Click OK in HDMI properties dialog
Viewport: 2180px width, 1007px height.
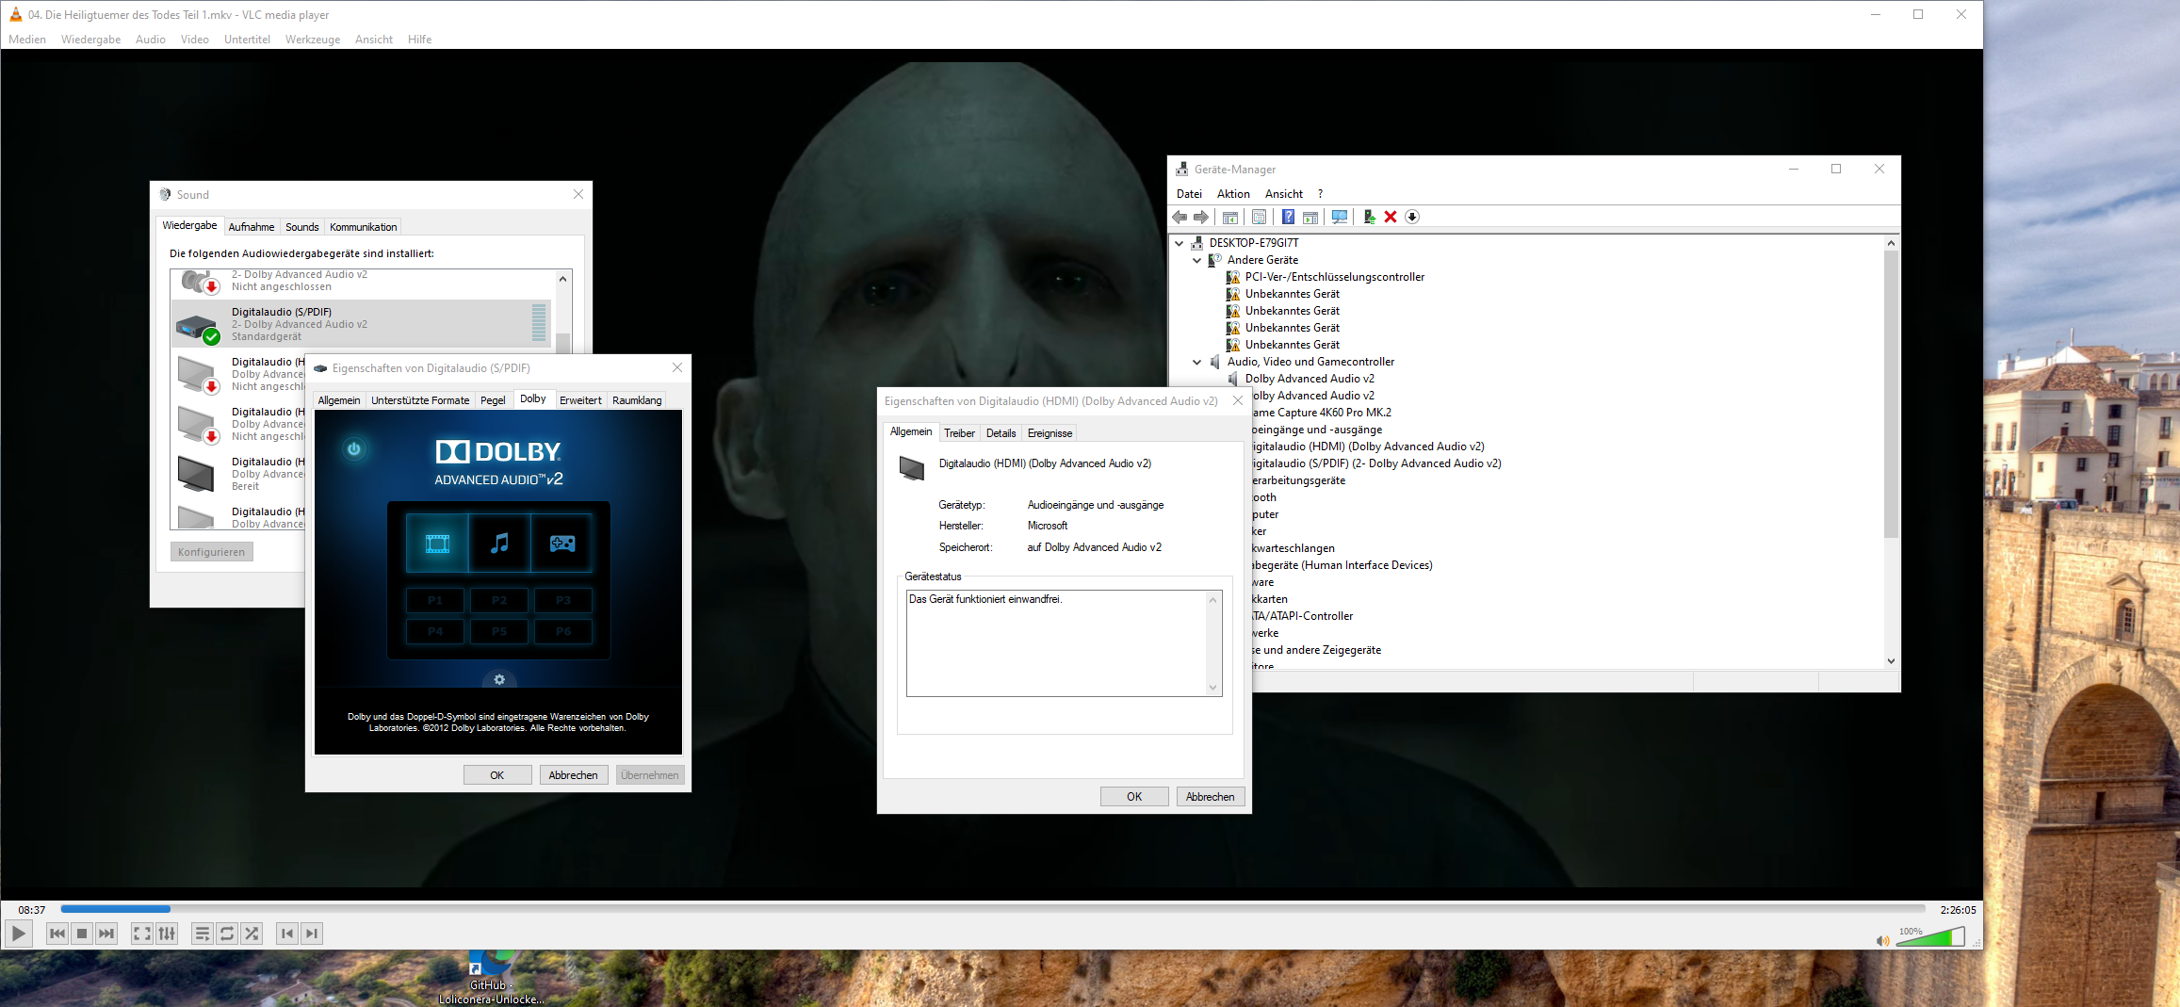click(x=1134, y=797)
